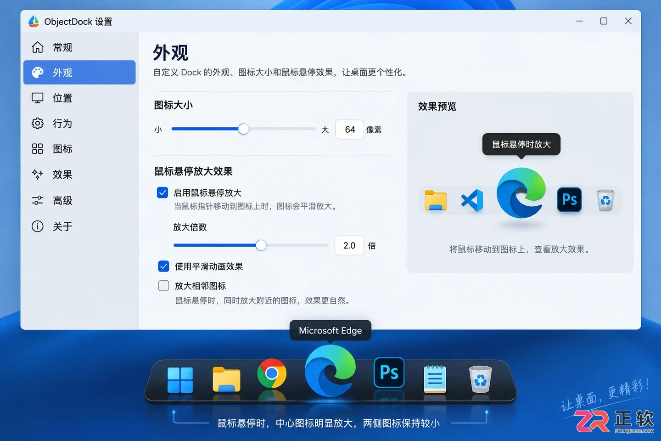Click the 鼠标悬停放大效果 section heading
This screenshot has height=441, width=661.
click(193, 171)
